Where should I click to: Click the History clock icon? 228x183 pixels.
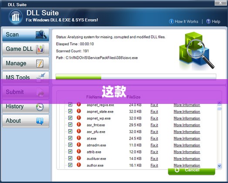tap(40, 107)
